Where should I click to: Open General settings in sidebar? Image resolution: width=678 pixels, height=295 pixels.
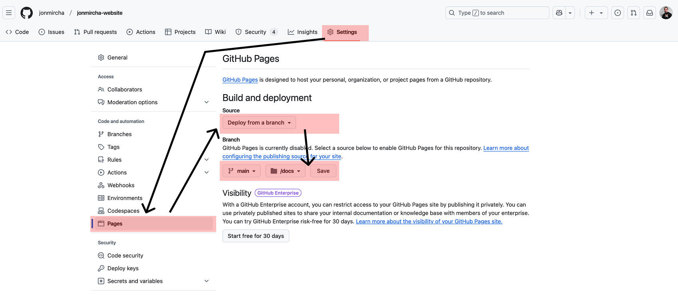153,57
